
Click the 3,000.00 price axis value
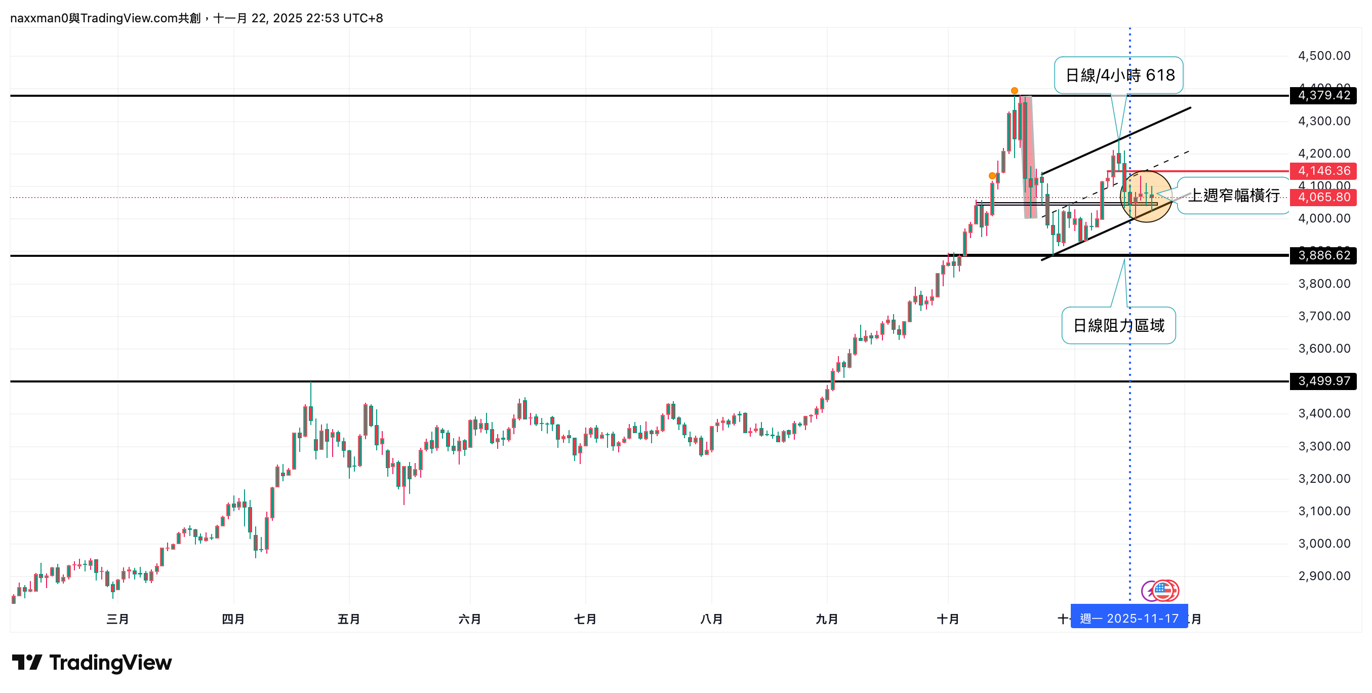pos(1324,544)
